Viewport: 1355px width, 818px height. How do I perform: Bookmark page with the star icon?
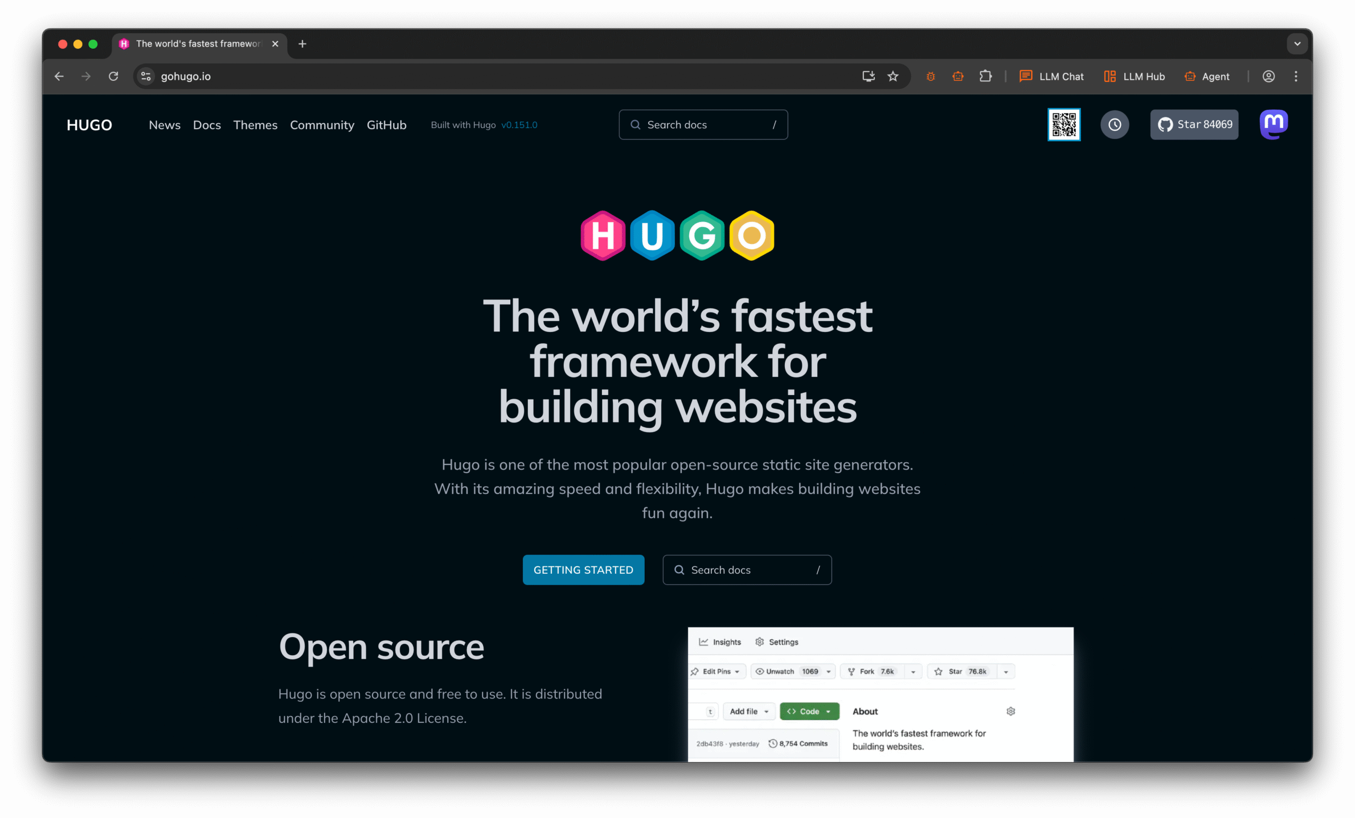(x=892, y=76)
